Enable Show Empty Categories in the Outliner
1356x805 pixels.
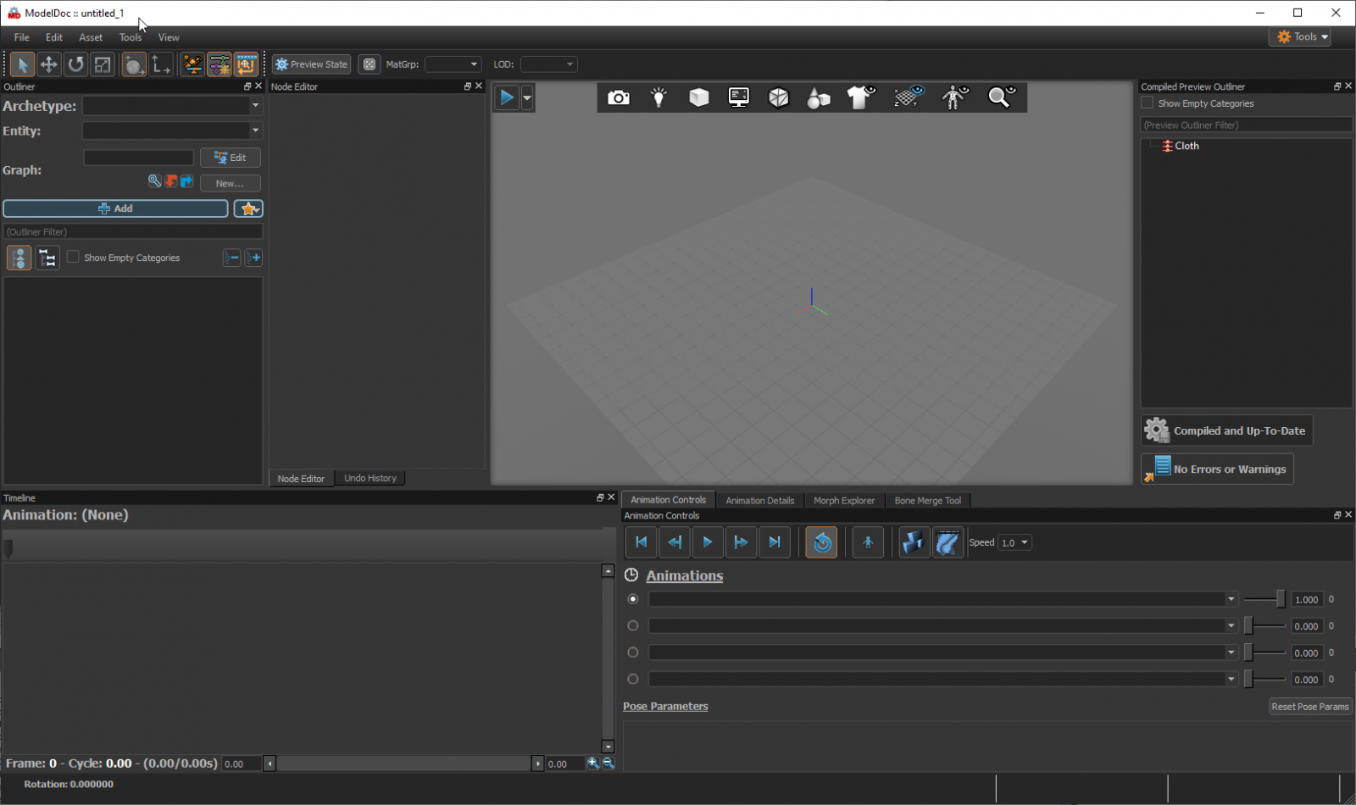(x=73, y=257)
